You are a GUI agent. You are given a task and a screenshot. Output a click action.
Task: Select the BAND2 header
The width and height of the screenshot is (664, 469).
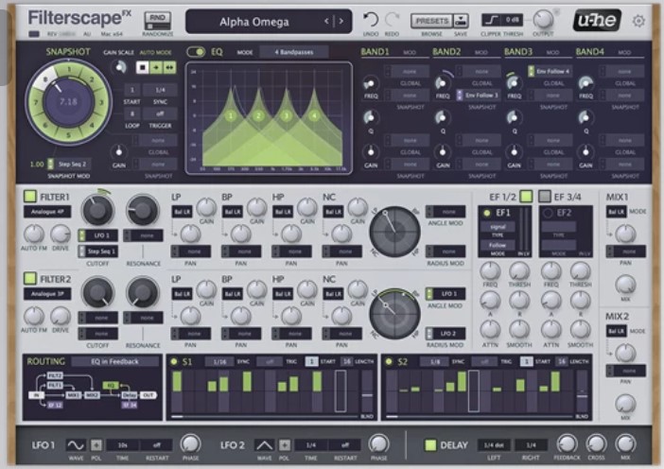click(x=446, y=52)
